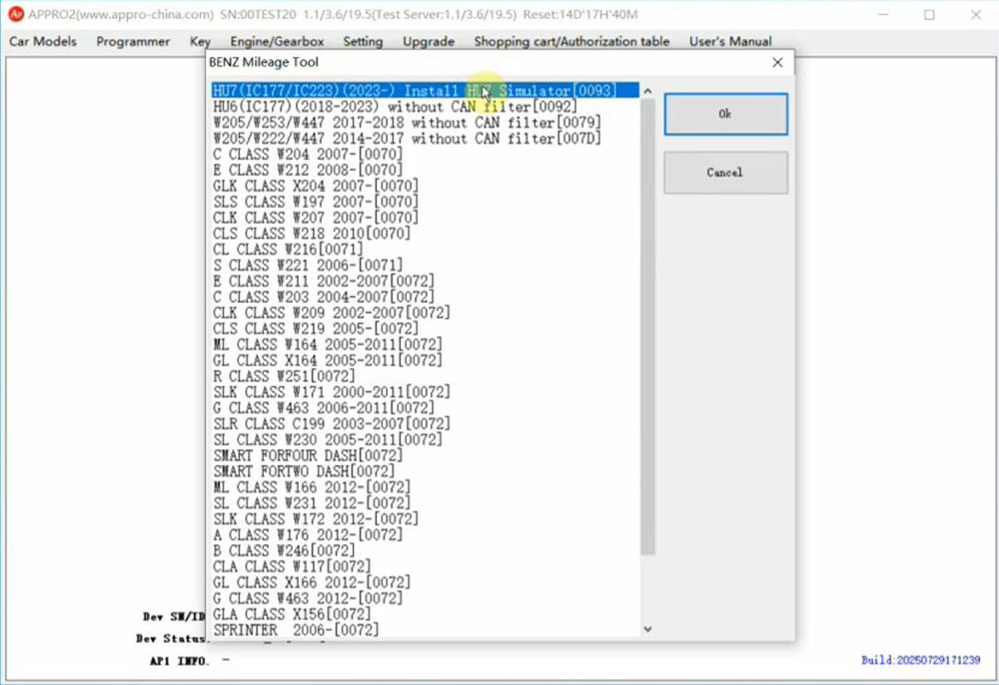Viewport: 999px width, 685px height.
Task: Open the User's Manual menu
Action: point(730,42)
